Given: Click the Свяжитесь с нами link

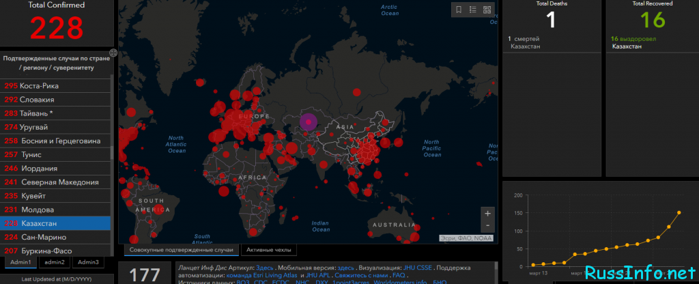Looking at the screenshot, I should pyautogui.click(x=360, y=276).
